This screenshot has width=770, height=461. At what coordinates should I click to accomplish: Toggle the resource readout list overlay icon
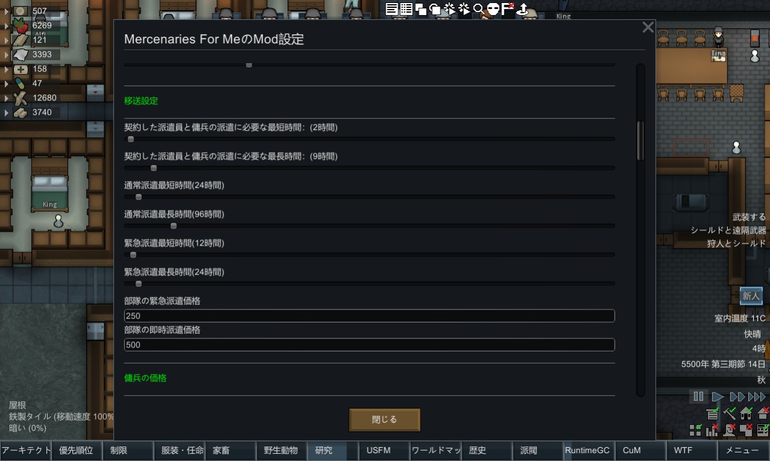[x=713, y=413]
